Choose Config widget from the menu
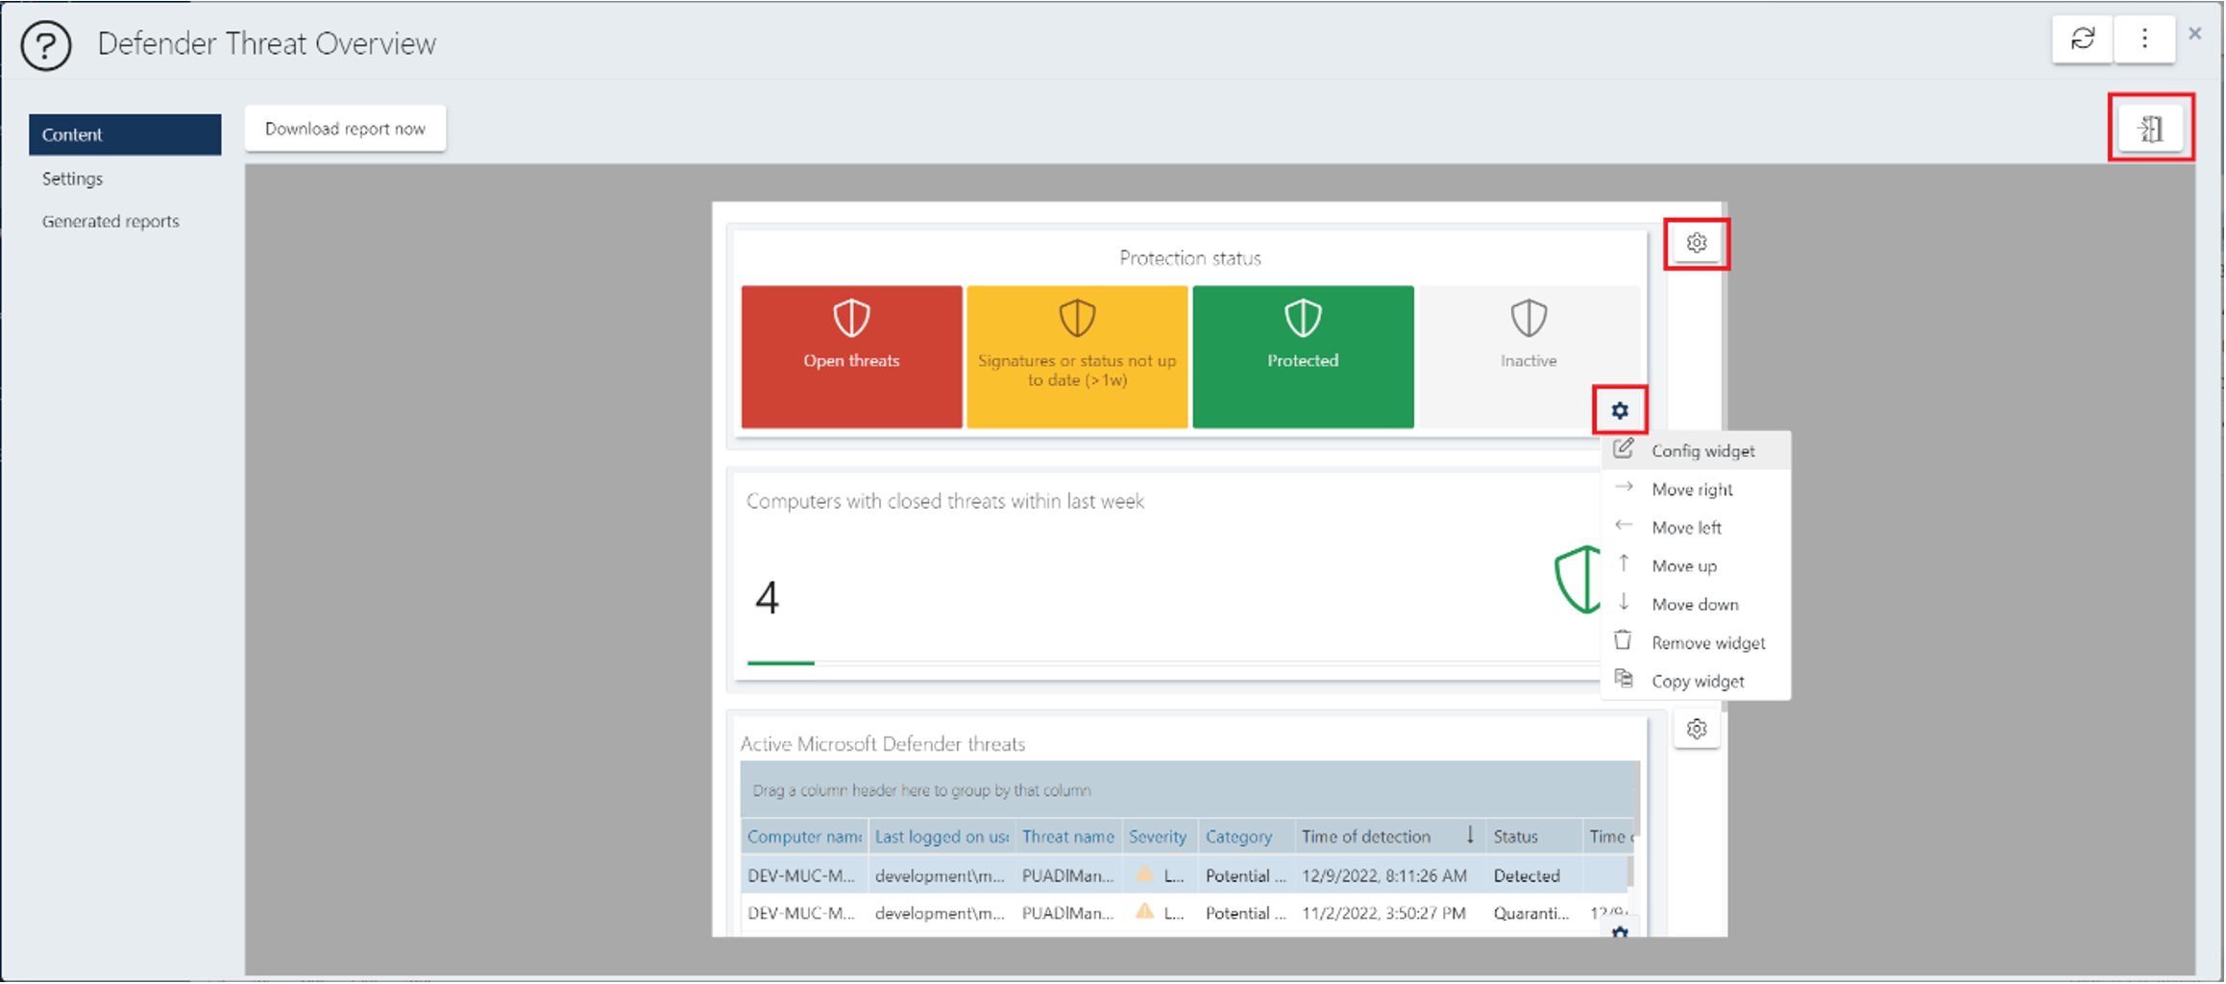 [x=1695, y=450]
